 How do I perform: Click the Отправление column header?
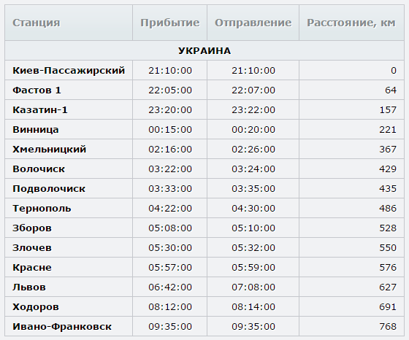pyautogui.click(x=253, y=23)
